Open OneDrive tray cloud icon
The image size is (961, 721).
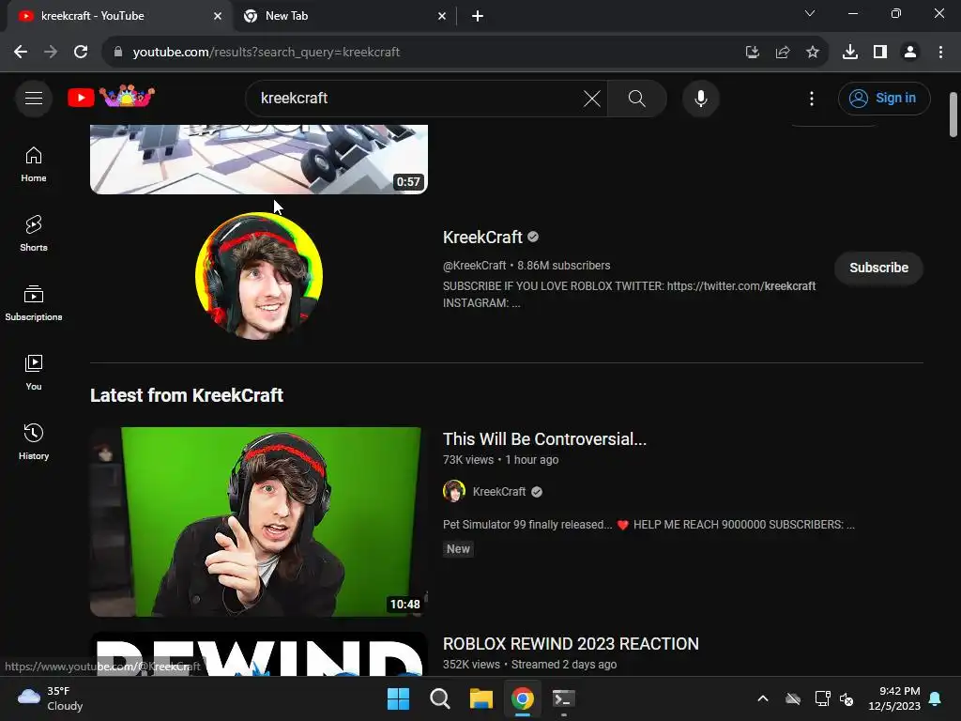tap(792, 698)
